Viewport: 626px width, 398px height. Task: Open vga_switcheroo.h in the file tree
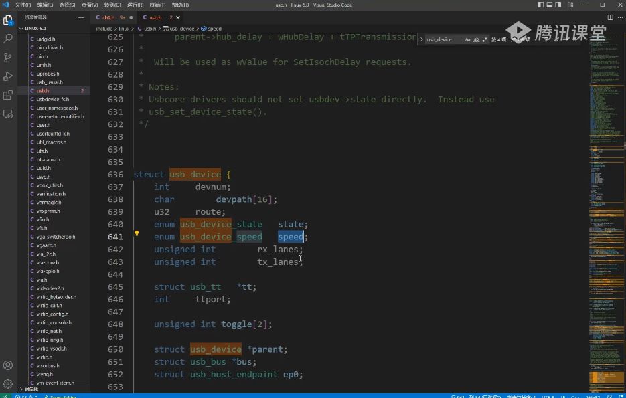coord(56,237)
